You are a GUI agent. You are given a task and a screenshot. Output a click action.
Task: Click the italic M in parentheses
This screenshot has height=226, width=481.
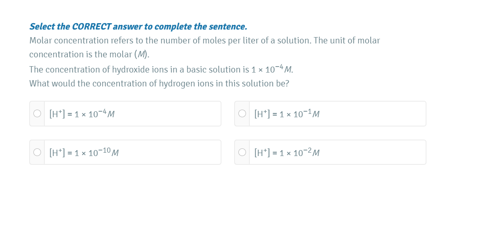point(142,54)
